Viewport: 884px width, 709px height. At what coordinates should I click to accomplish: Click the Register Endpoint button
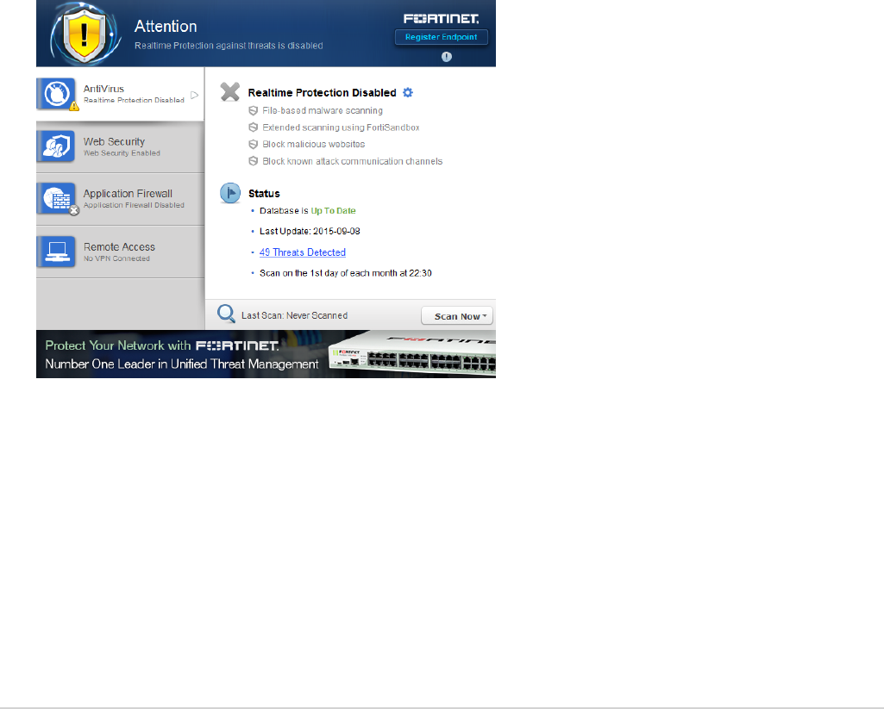pos(442,37)
